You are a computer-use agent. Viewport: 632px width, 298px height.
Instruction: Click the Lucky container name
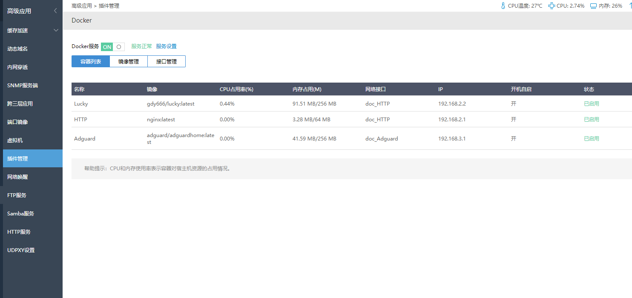point(81,103)
